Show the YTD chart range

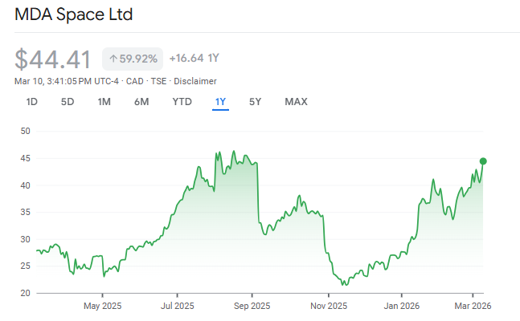[182, 102]
